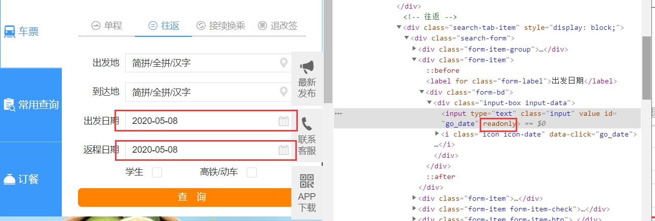655x221 pixels.
Task: Click the 联系客服 phone icon
Action: point(307,124)
